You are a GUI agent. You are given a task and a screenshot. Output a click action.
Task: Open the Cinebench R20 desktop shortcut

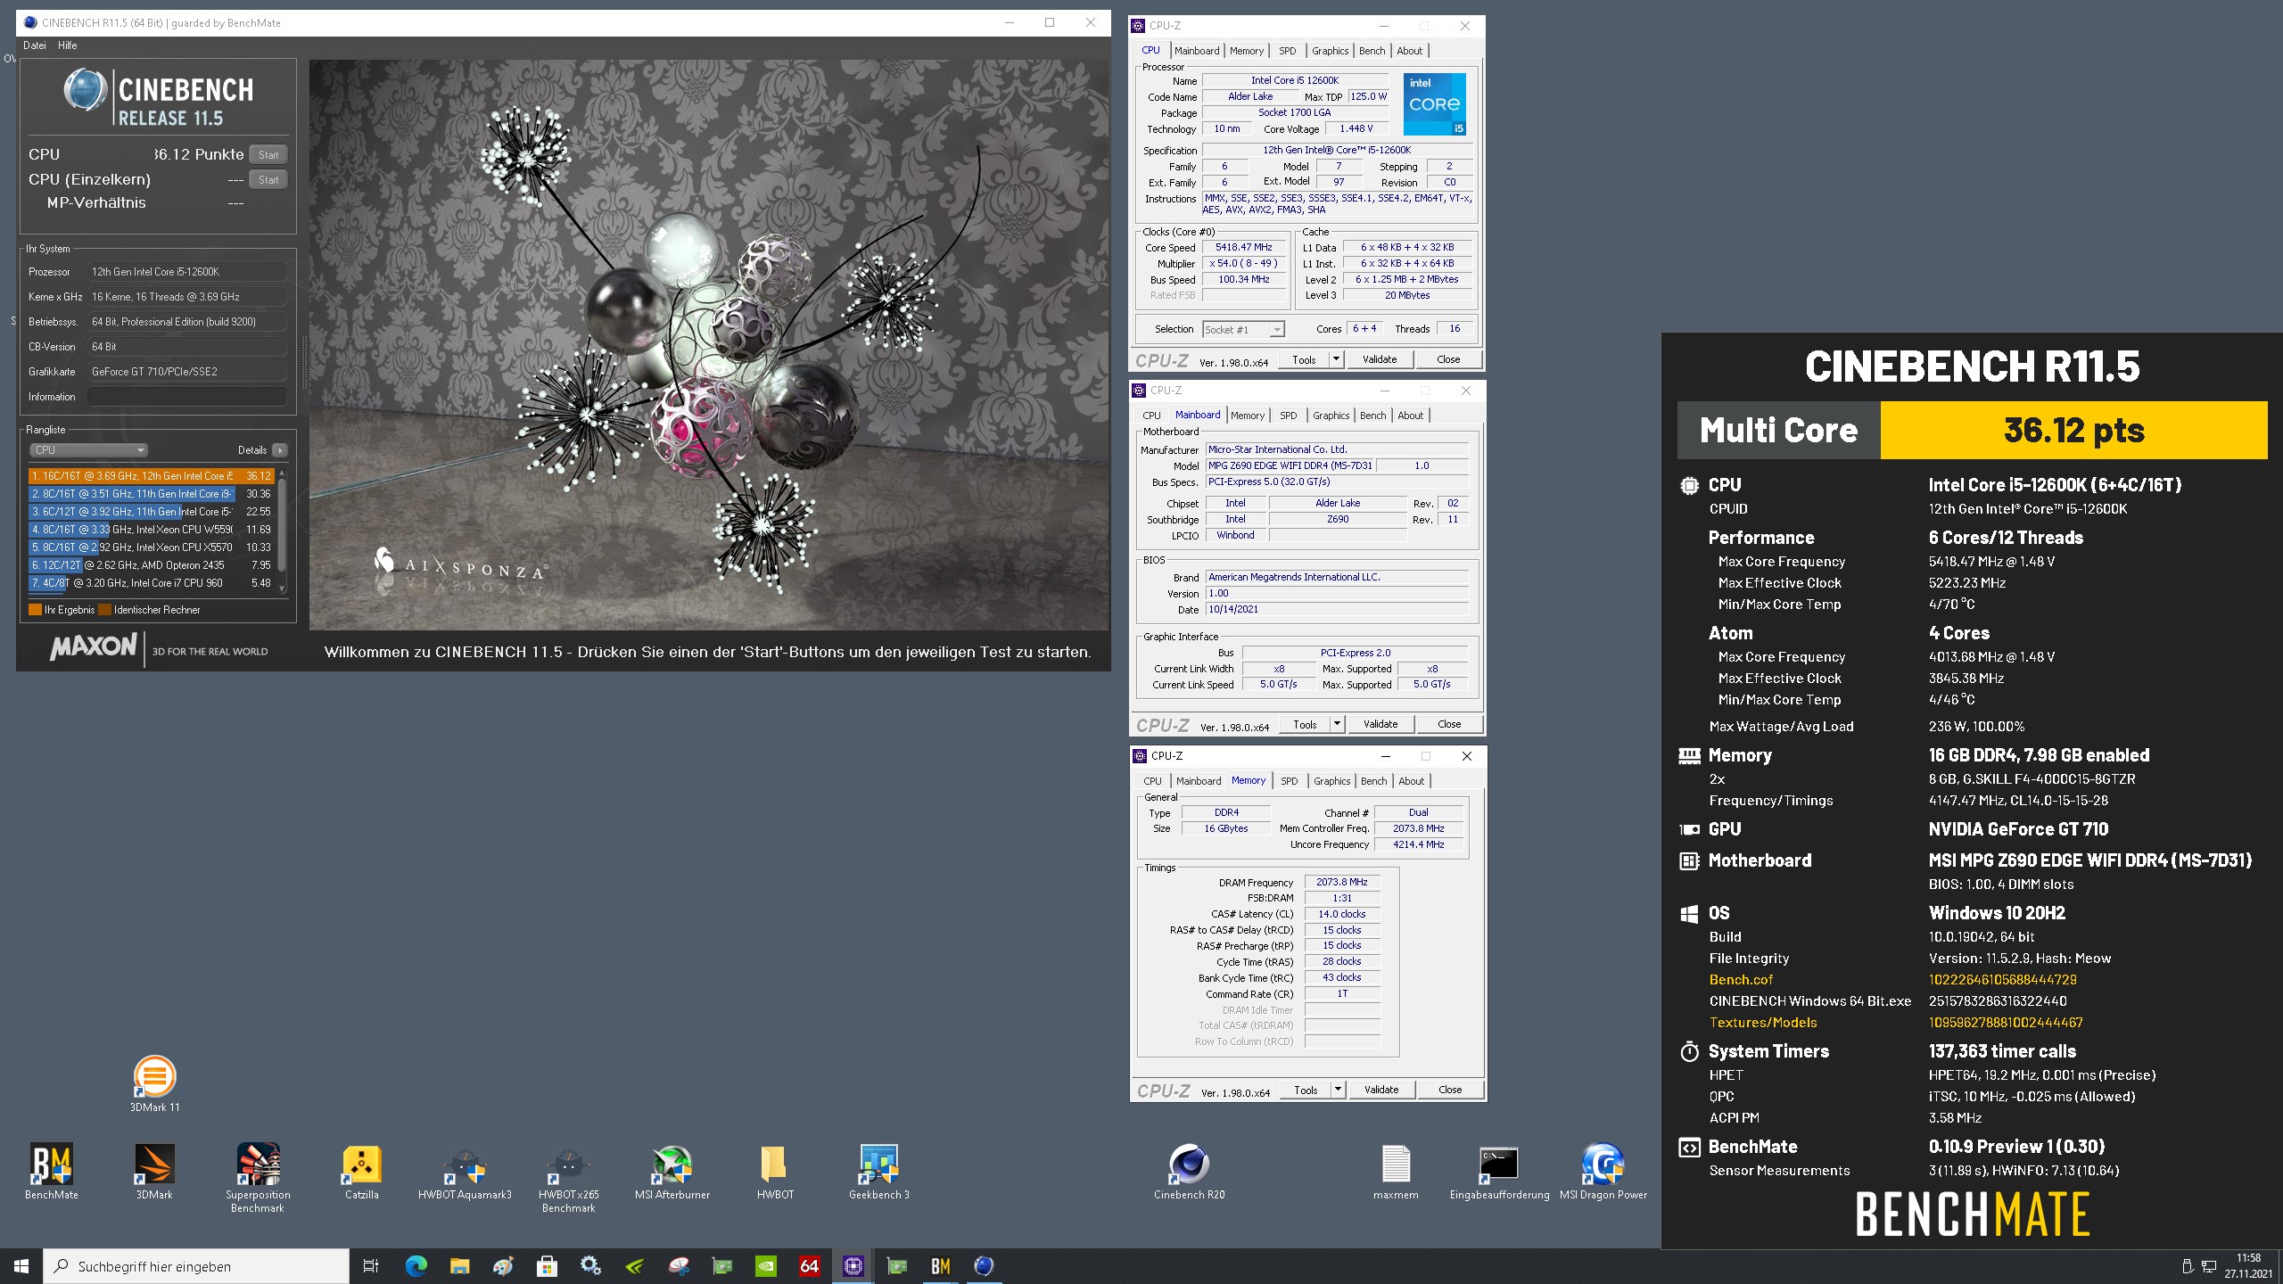pyautogui.click(x=1190, y=1172)
